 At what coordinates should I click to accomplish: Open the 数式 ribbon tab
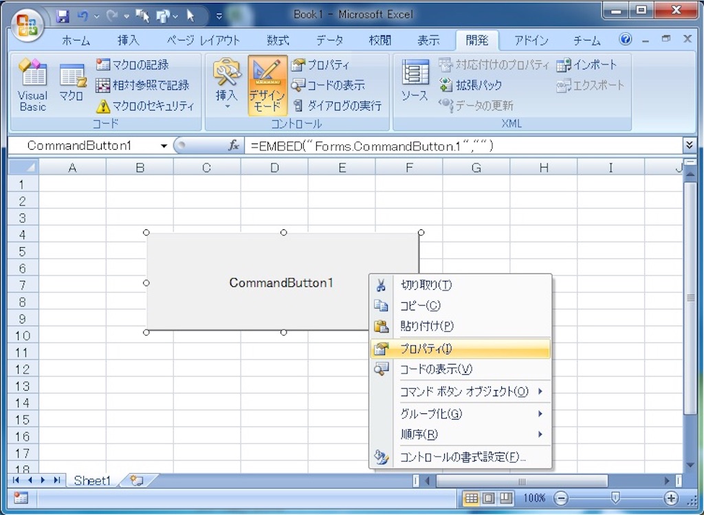pyautogui.click(x=278, y=41)
